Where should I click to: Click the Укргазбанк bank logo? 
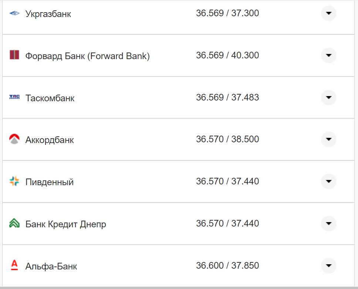pyautogui.click(x=14, y=13)
